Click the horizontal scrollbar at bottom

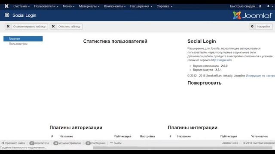182,148
